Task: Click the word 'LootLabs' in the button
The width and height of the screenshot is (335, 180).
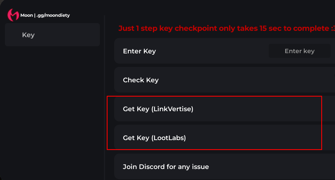Action: pyautogui.click(x=169, y=138)
